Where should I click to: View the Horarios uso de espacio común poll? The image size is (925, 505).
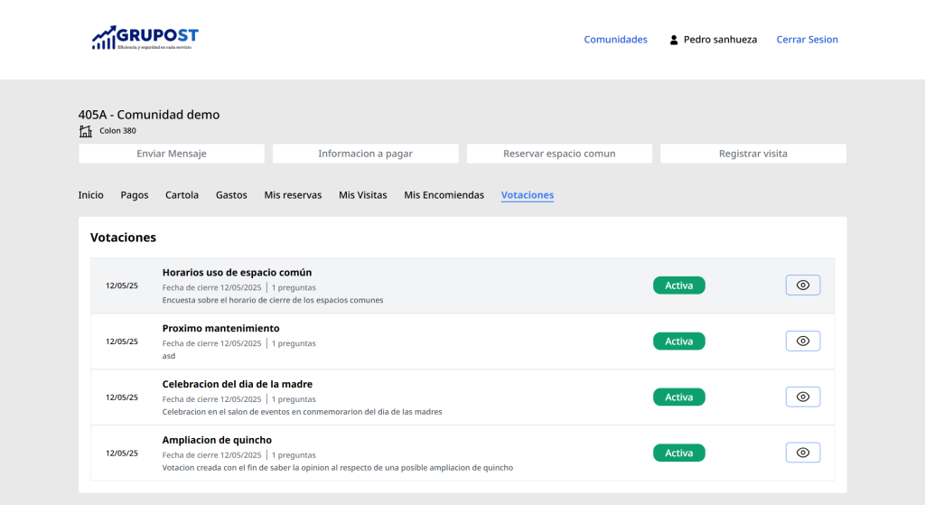tap(802, 285)
